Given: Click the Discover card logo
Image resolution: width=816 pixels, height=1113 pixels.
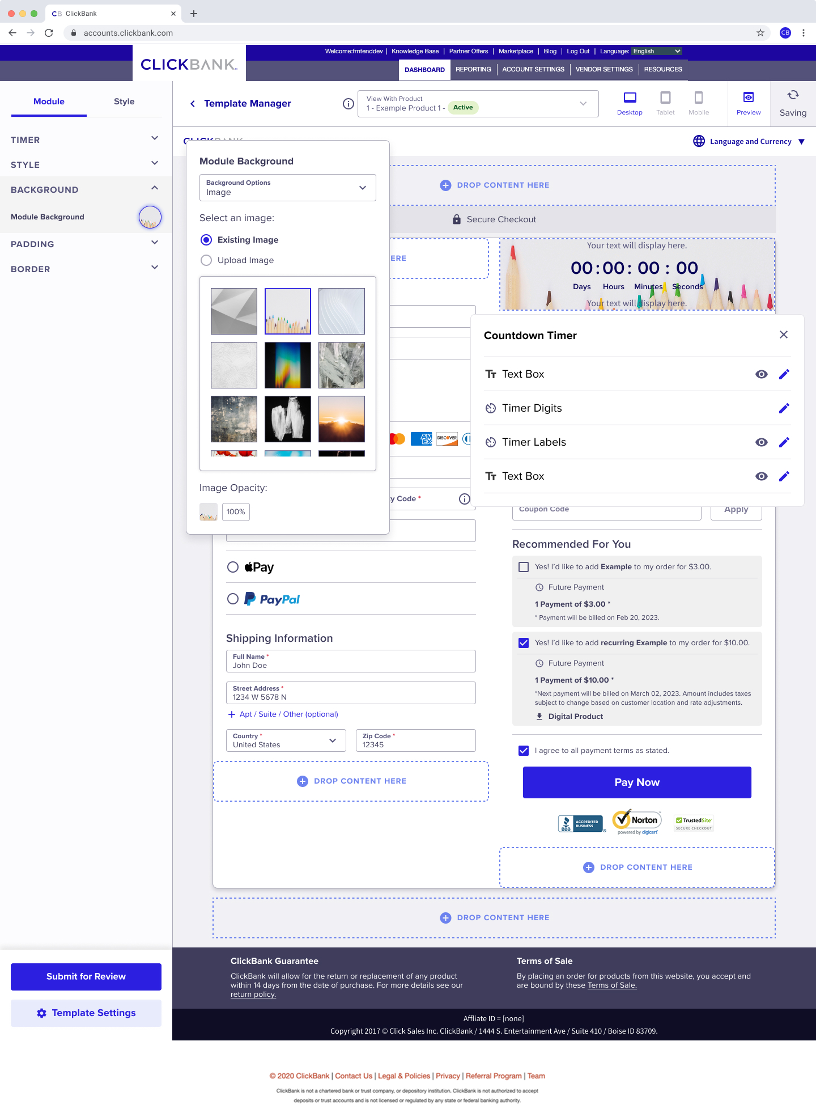Looking at the screenshot, I should point(447,438).
